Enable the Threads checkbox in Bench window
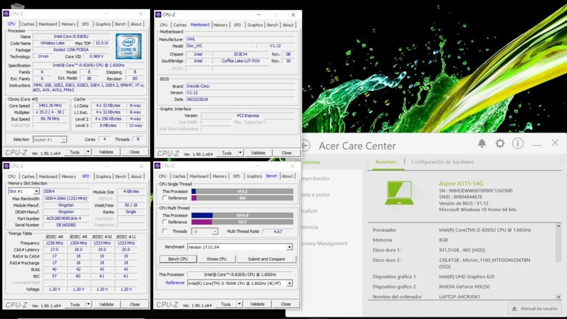This screenshot has height=319, width=567. click(164, 231)
